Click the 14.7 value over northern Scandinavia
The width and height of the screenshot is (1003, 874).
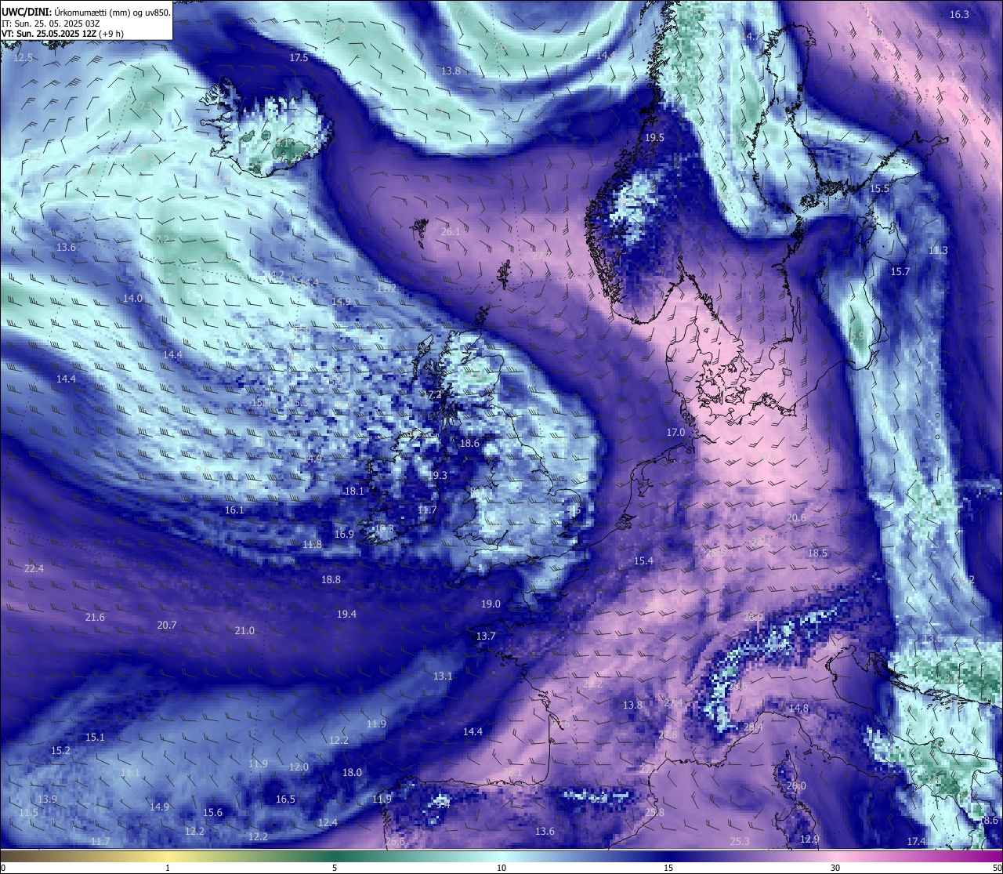pos(750,37)
